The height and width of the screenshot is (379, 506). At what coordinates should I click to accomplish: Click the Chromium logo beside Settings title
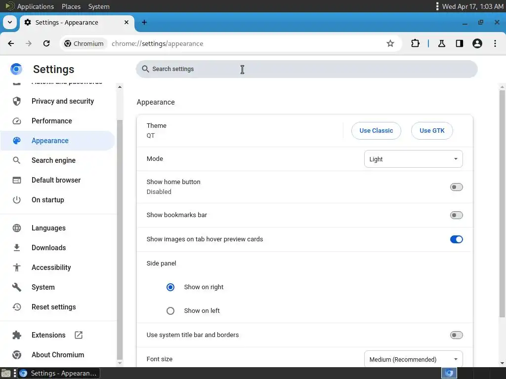(16, 69)
